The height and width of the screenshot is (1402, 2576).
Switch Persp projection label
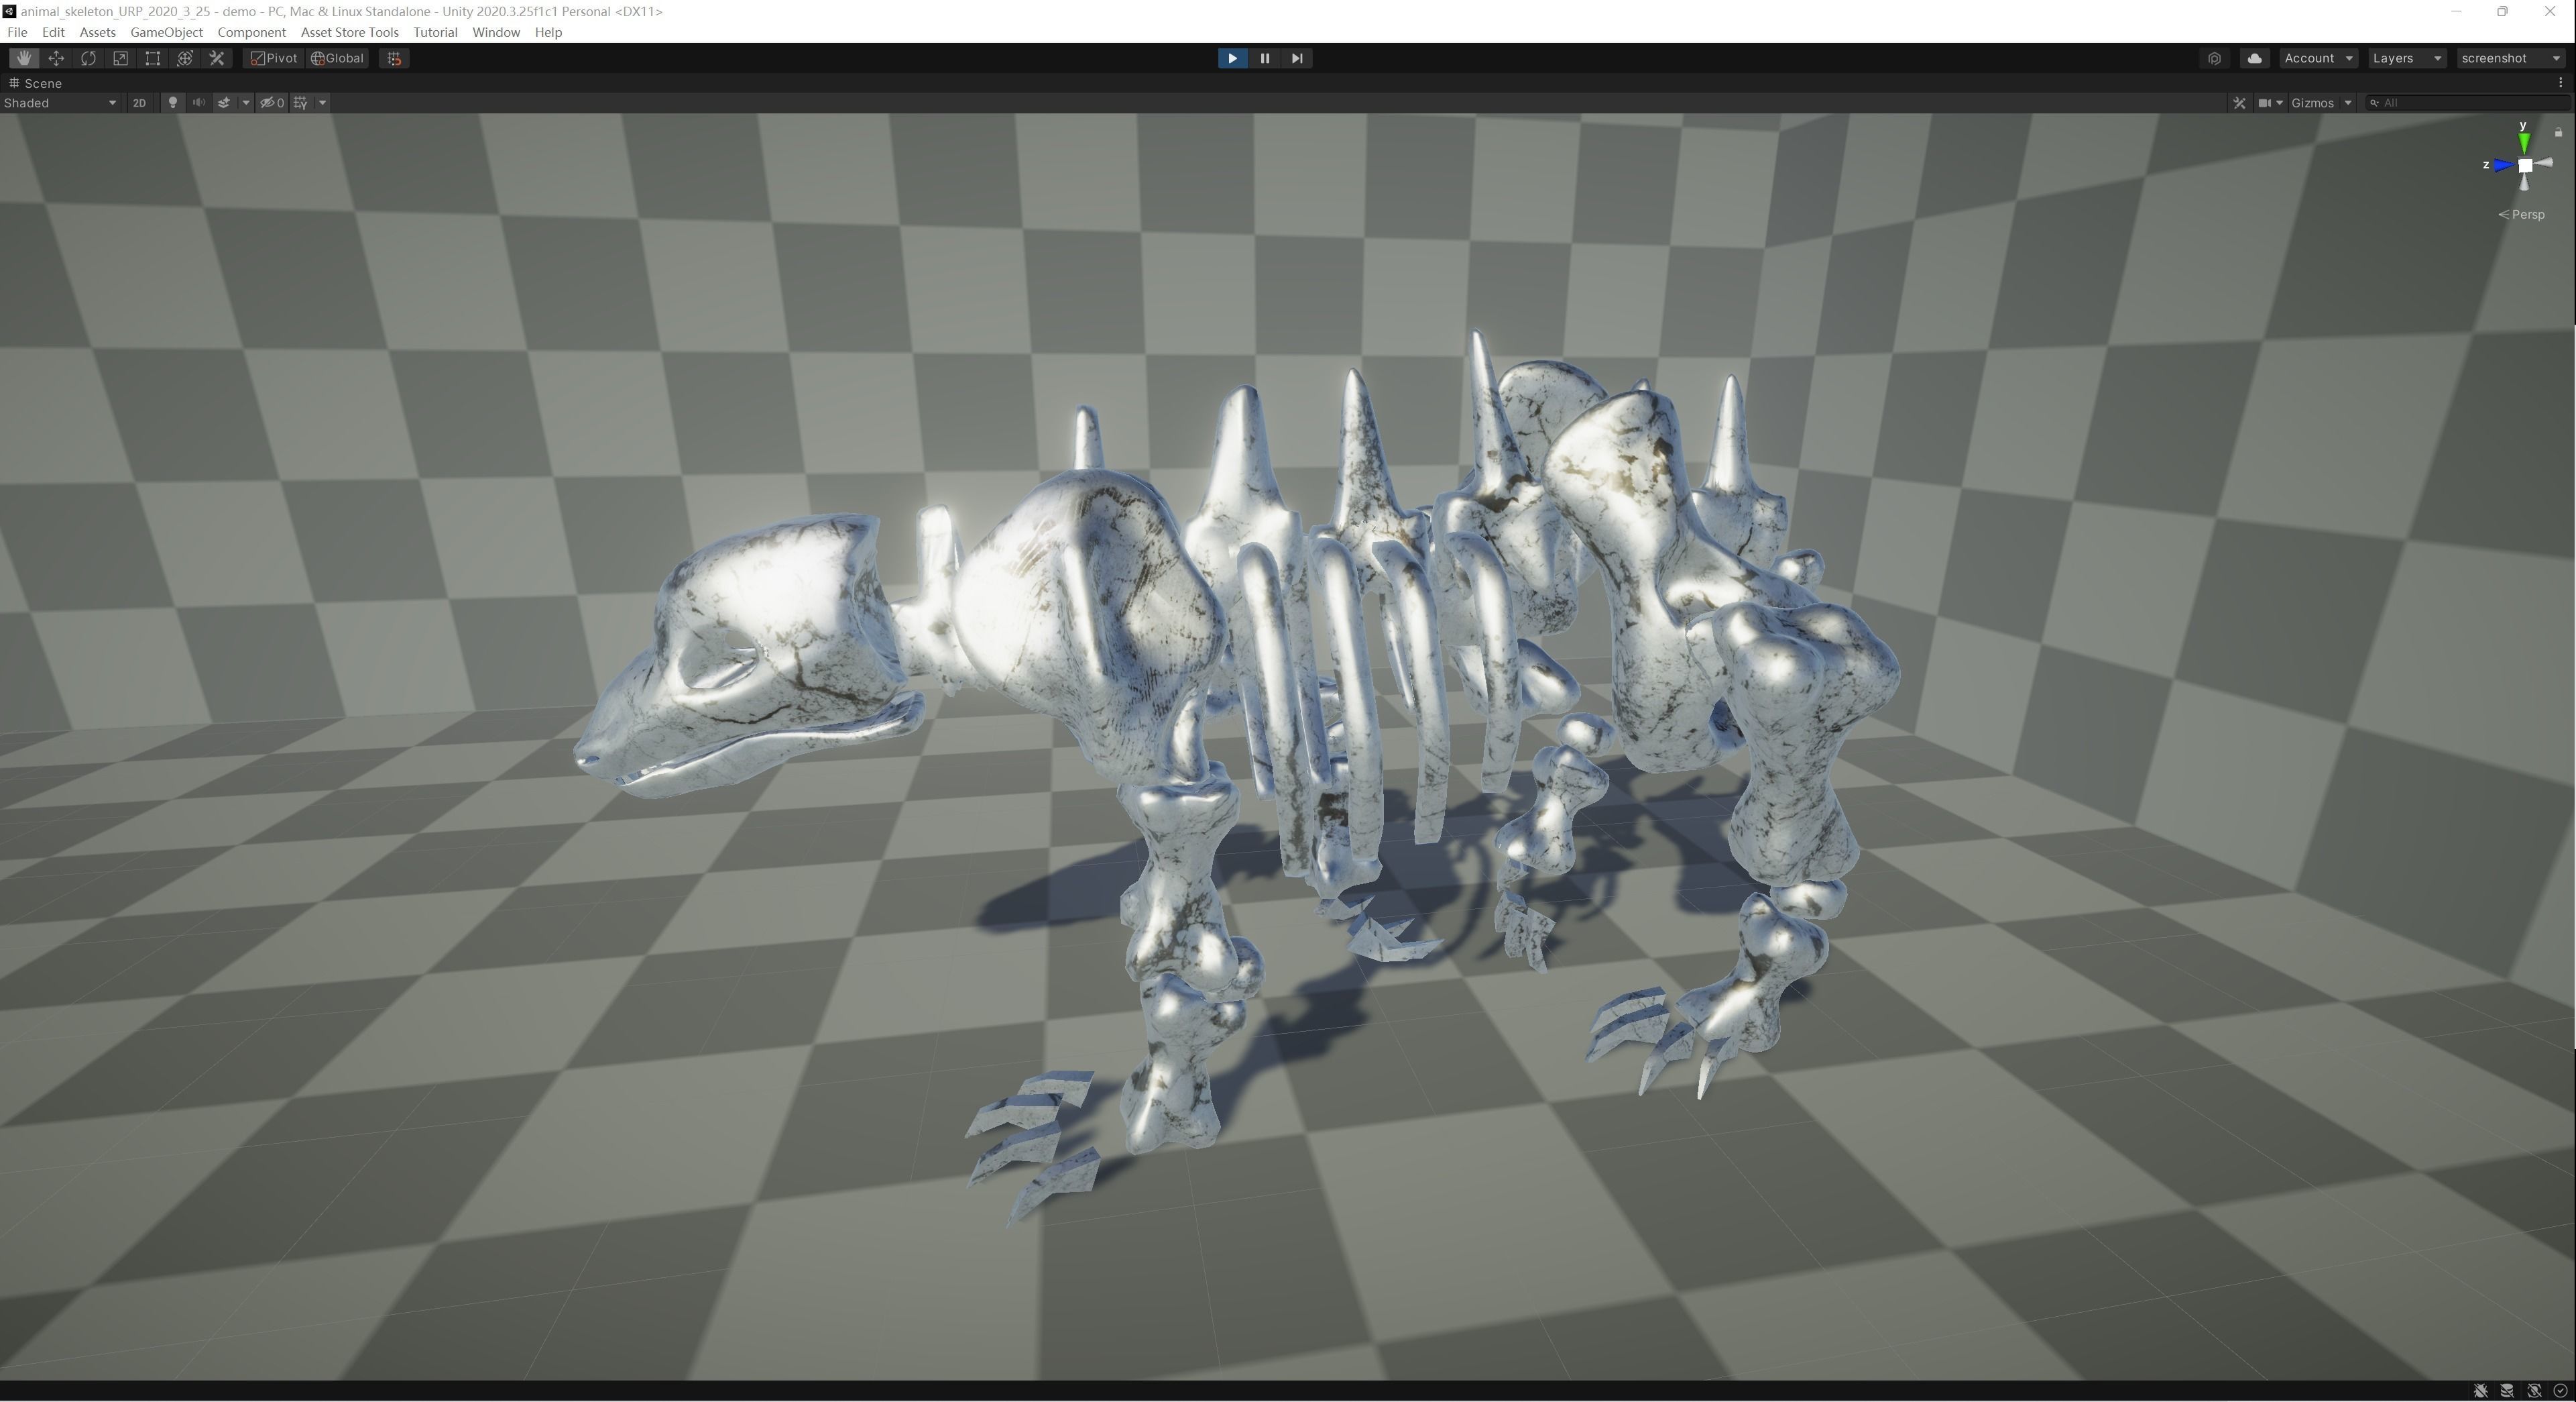click(2521, 214)
